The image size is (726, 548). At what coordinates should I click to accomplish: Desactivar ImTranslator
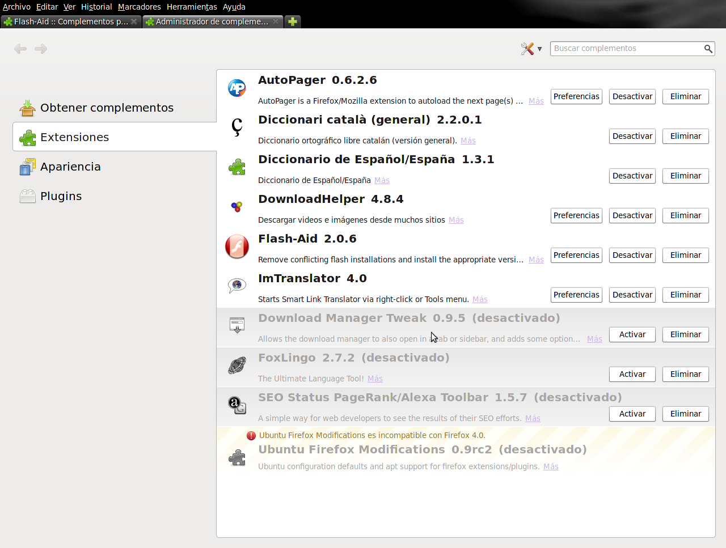tap(632, 295)
